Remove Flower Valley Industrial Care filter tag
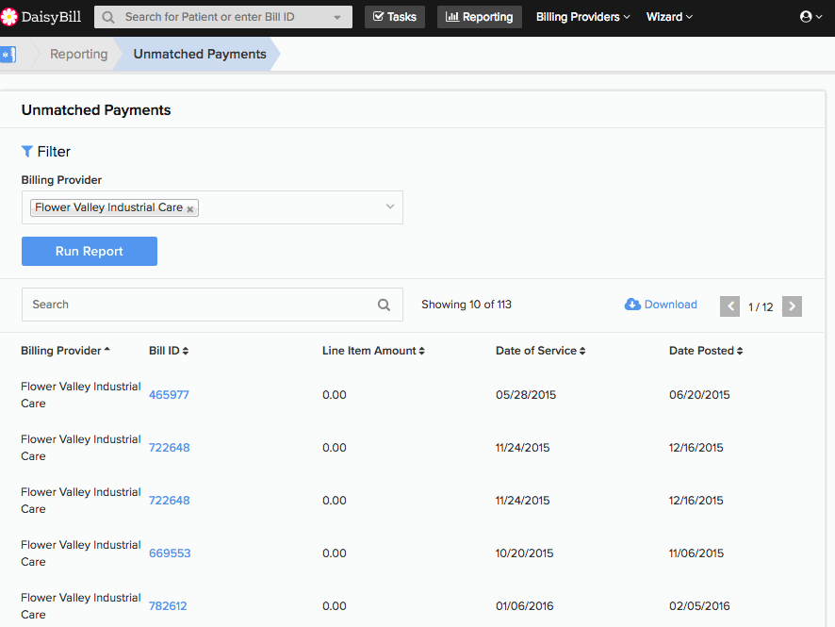This screenshot has height=627, width=835. [190, 208]
